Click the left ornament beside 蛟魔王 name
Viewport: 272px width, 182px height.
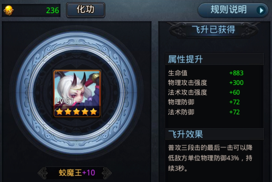43,173
